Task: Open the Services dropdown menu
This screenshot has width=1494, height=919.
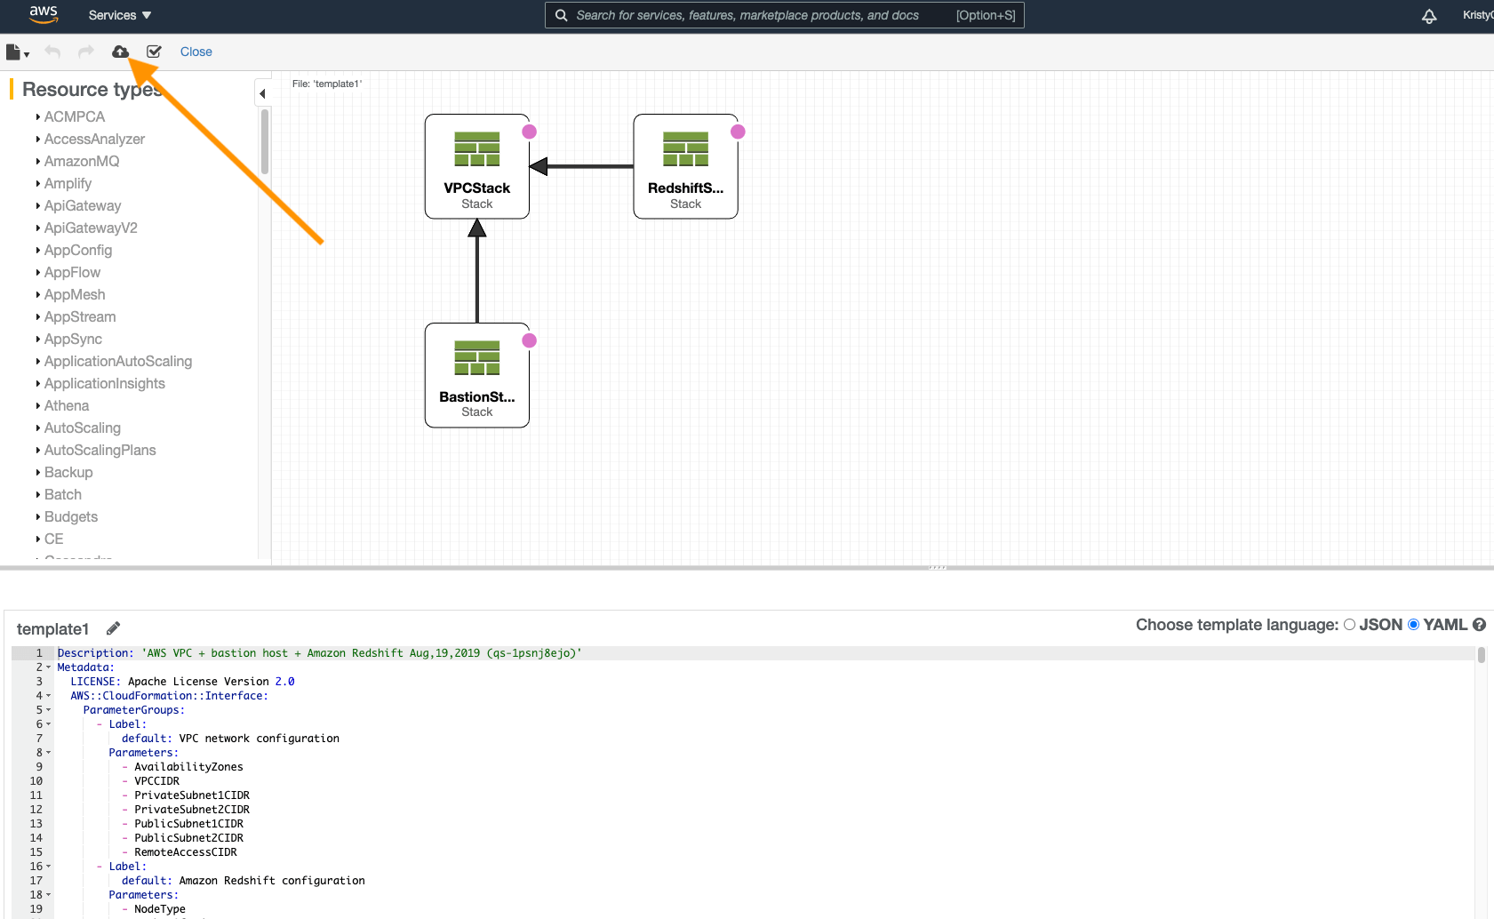Action: [120, 15]
